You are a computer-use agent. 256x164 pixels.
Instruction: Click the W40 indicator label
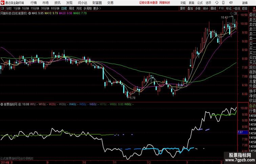73,104
